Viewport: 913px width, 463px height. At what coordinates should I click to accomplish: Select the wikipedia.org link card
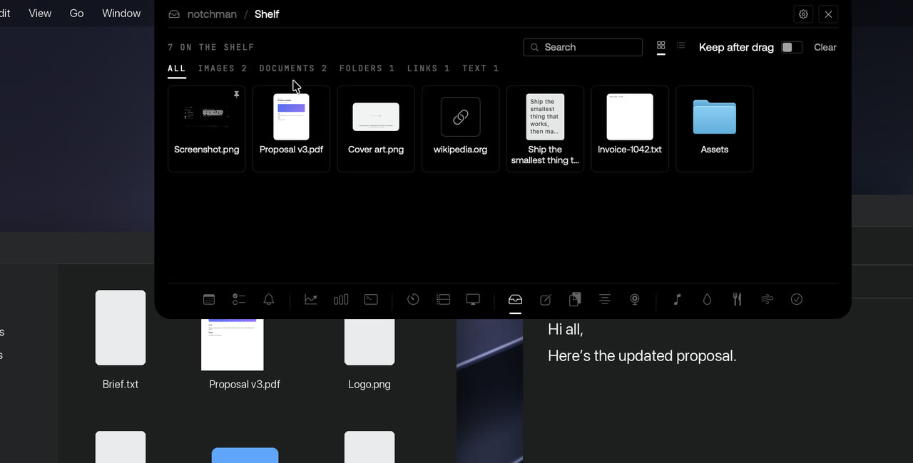(461, 129)
